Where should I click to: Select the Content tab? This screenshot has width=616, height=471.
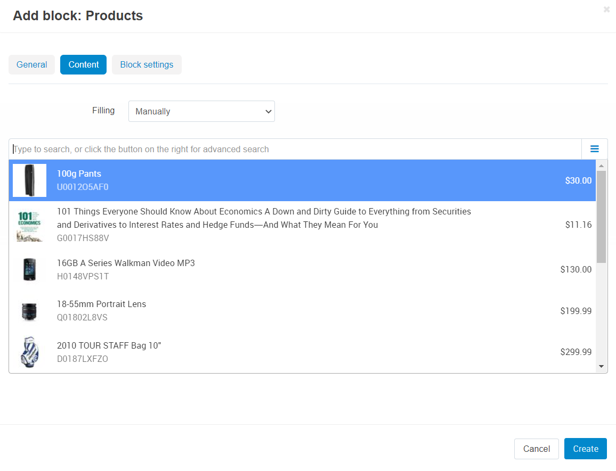pos(84,65)
